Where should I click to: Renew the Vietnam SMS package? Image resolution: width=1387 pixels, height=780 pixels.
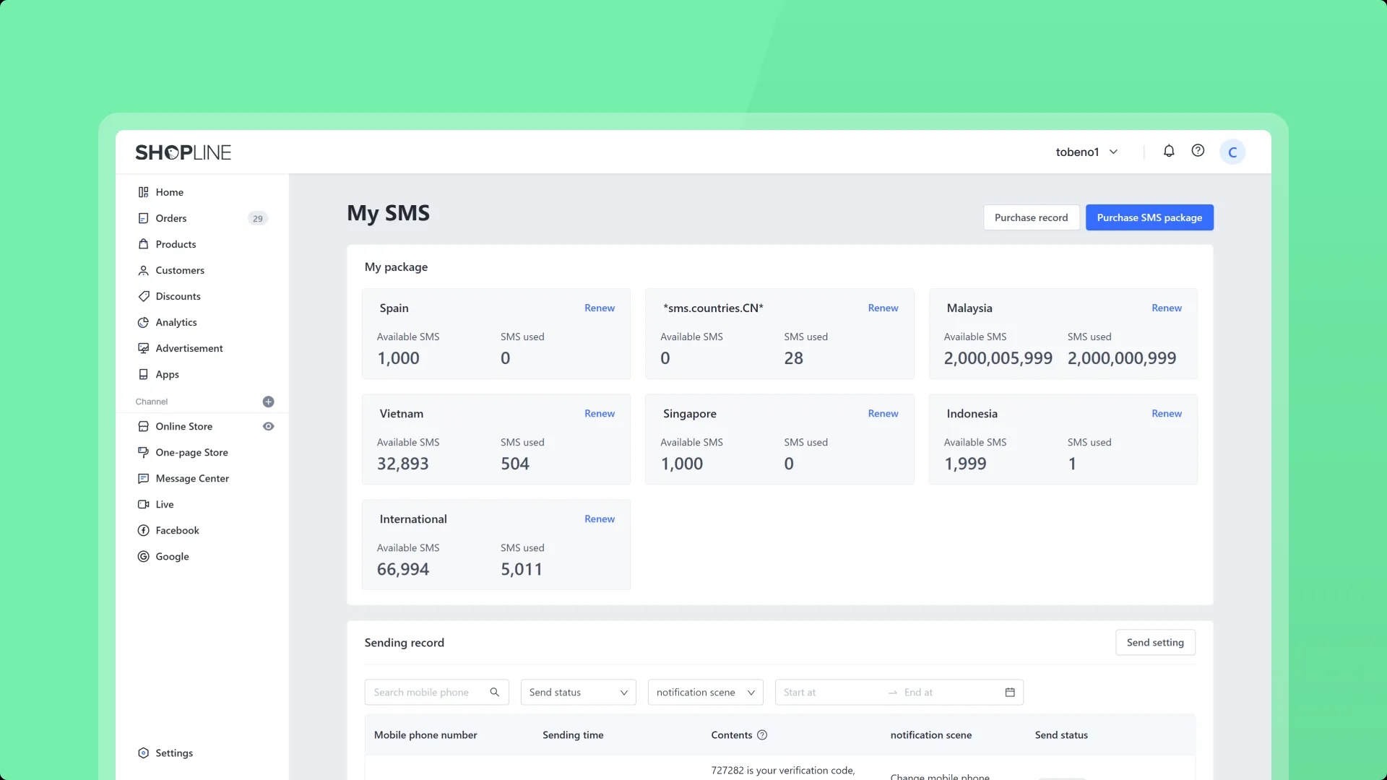[x=600, y=413]
